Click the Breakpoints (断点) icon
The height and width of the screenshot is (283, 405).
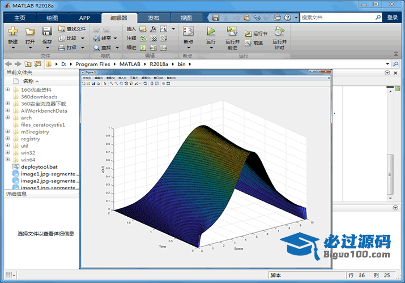(x=188, y=31)
